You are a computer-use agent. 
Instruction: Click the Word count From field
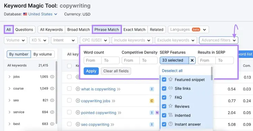click(x=93, y=60)
